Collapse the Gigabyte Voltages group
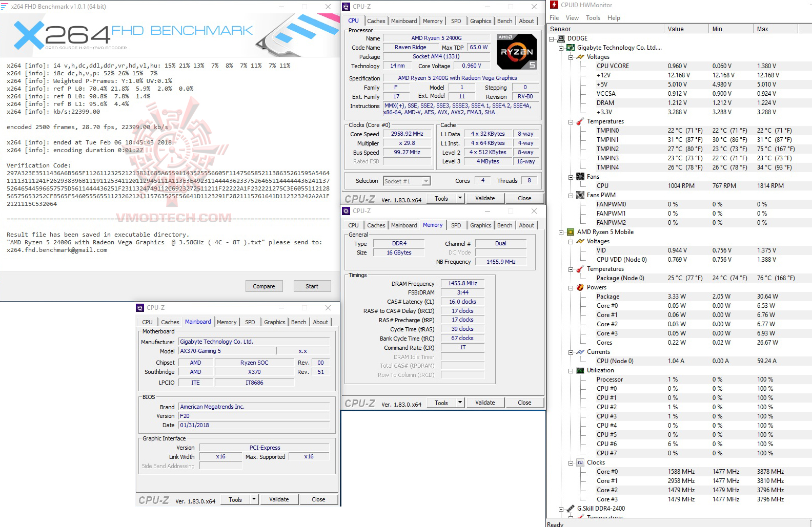The height and width of the screenshot is (527, 812). 571,57
